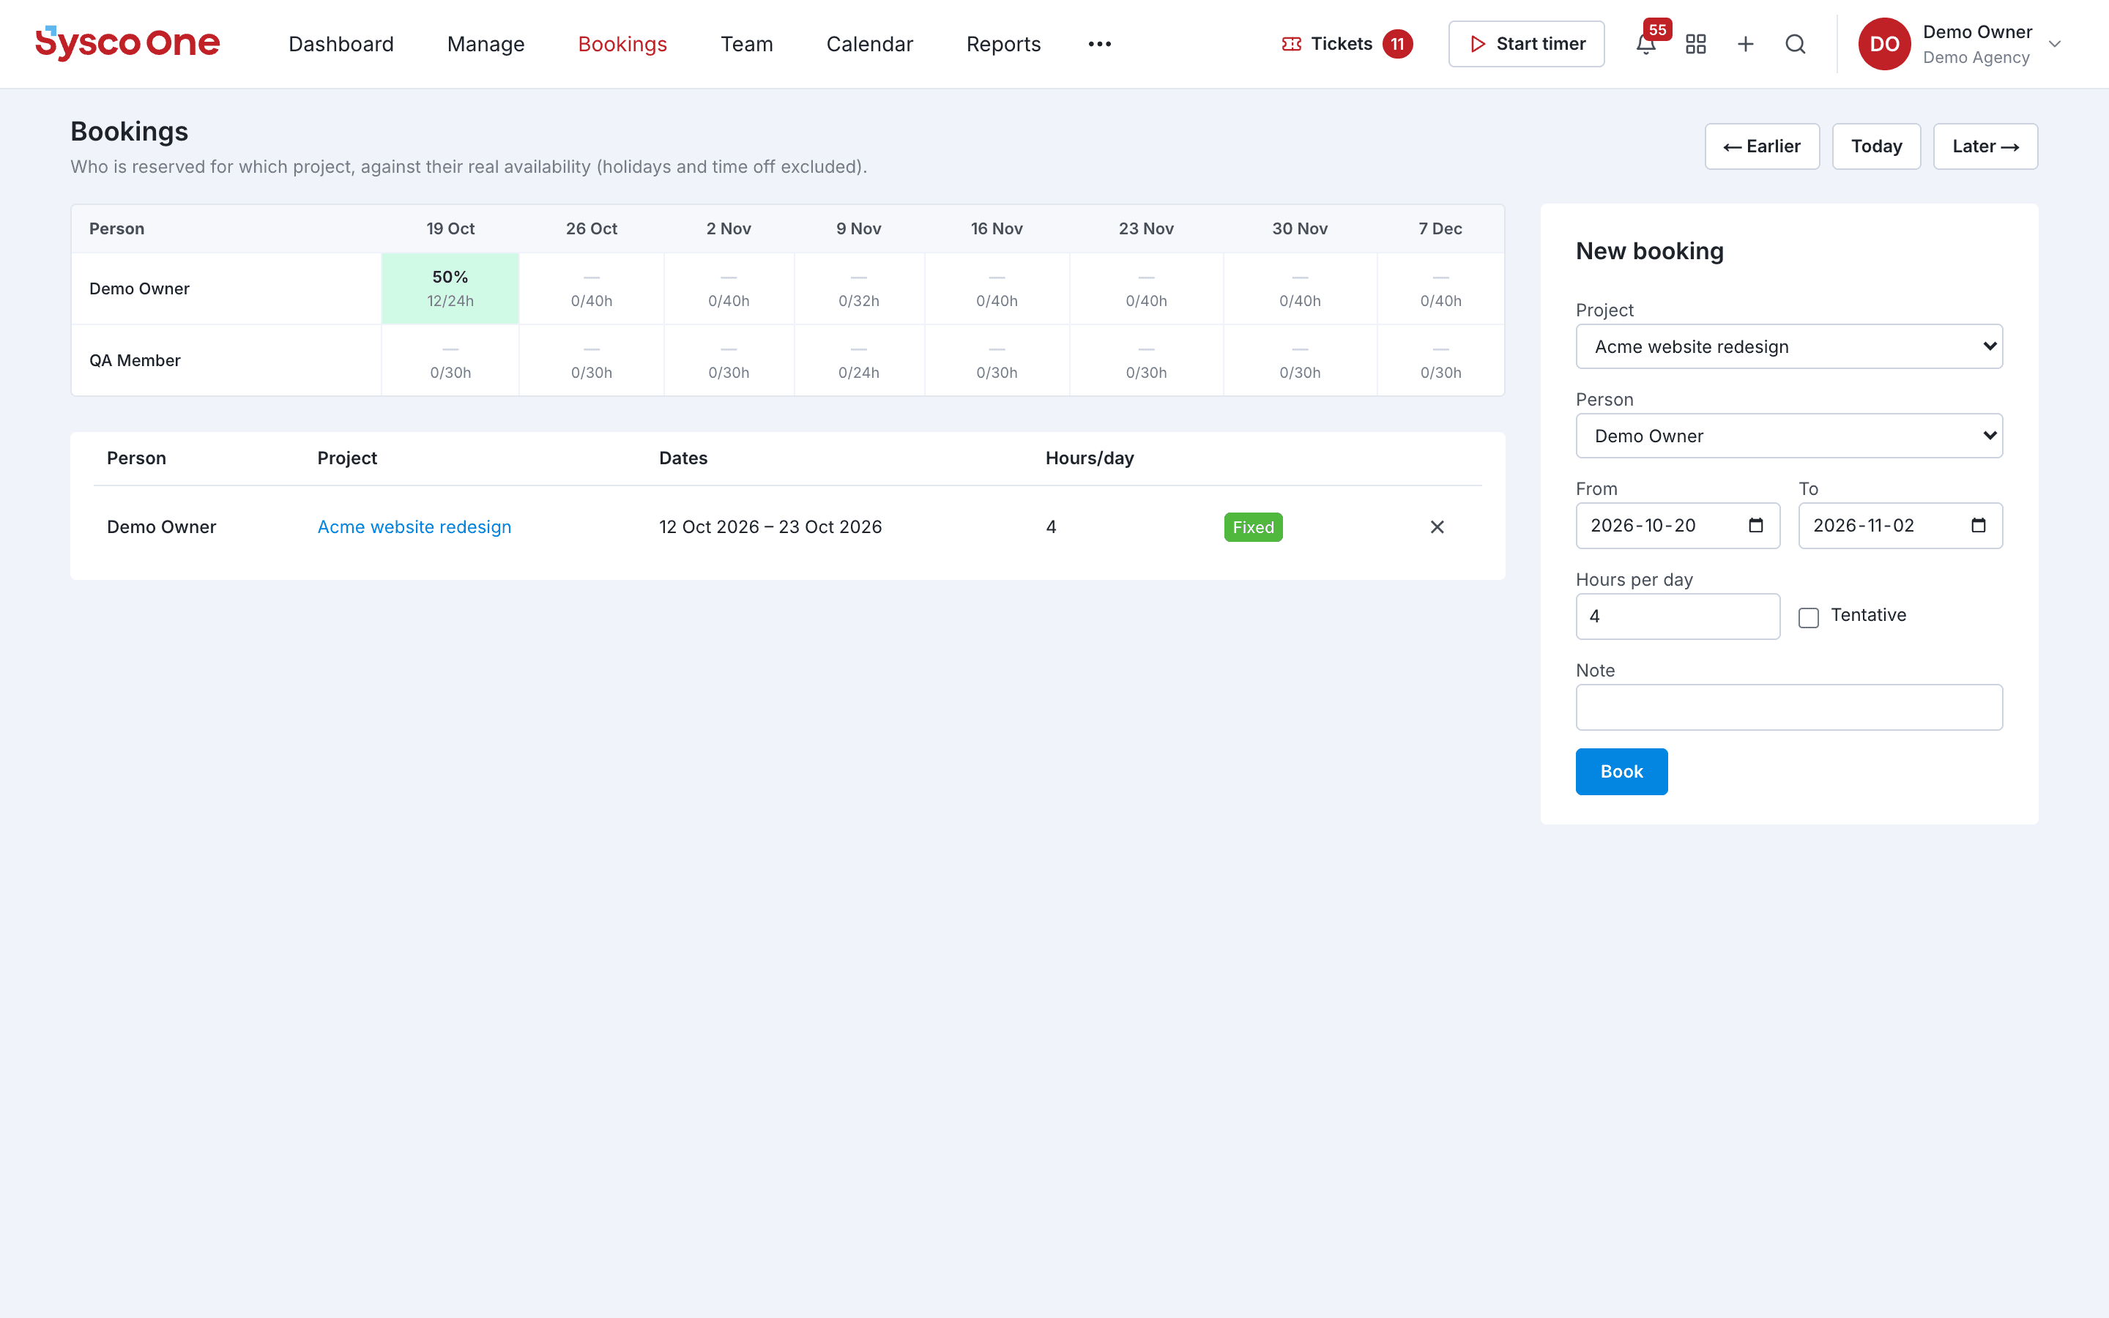The image size is (2109, 1318).
Task: Open the Team menu item
Action: [746, 44]
